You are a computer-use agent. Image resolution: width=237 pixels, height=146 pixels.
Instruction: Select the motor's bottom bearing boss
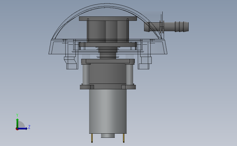click(108, 136)
